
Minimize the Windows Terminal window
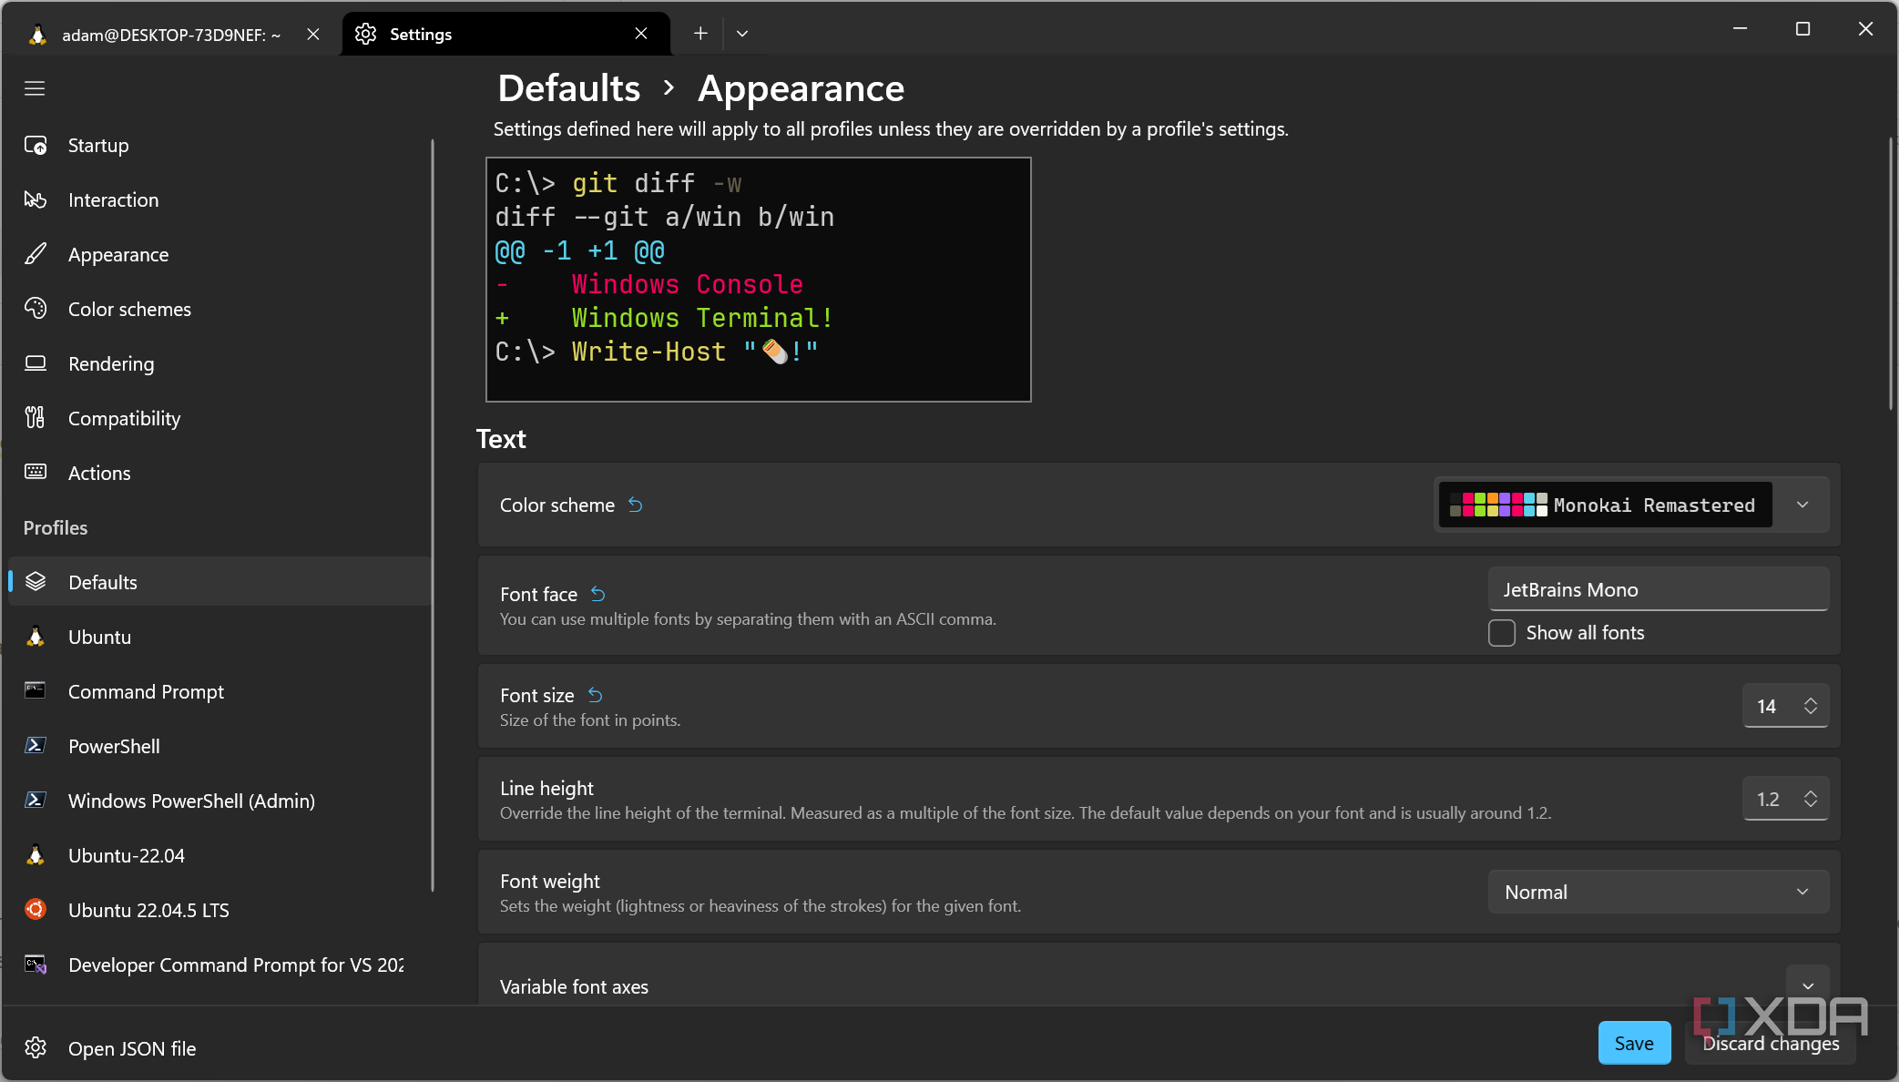click(x=1740, y=29)
